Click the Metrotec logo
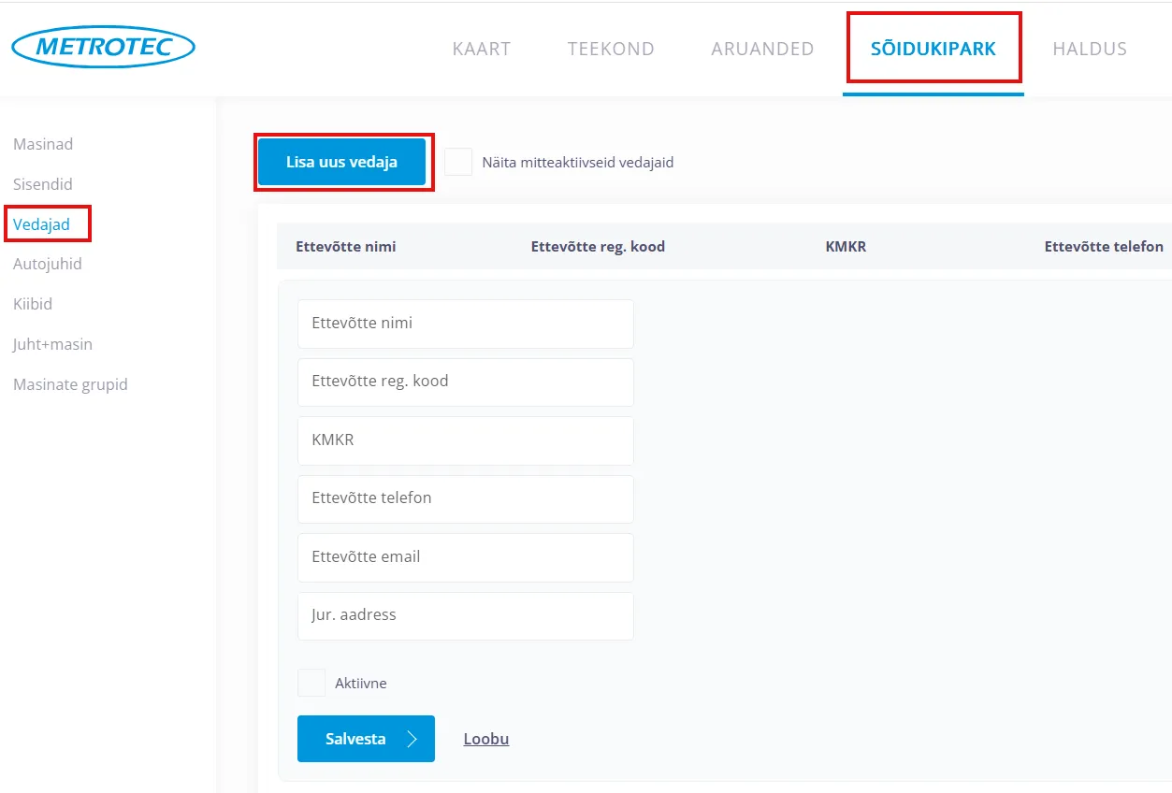The height and width of the screenshot is (793, 1172). (x=103, y=47)
